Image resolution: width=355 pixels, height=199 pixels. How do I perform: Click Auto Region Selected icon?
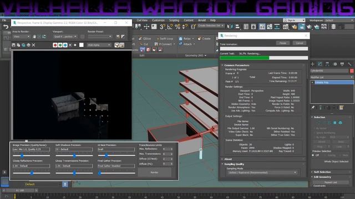[44, 36]
